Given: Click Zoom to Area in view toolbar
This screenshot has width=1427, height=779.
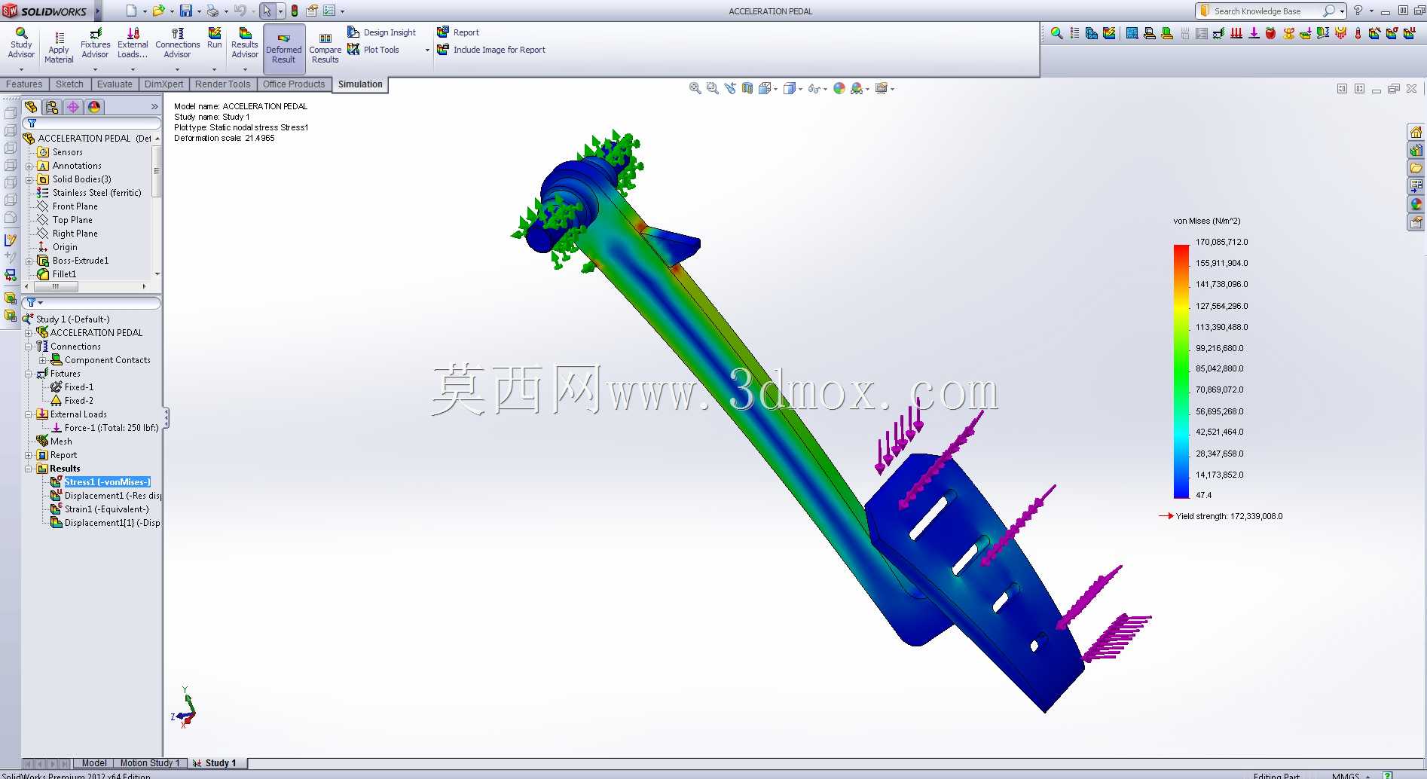Looking at the screenshot, I should click(712, 88).
